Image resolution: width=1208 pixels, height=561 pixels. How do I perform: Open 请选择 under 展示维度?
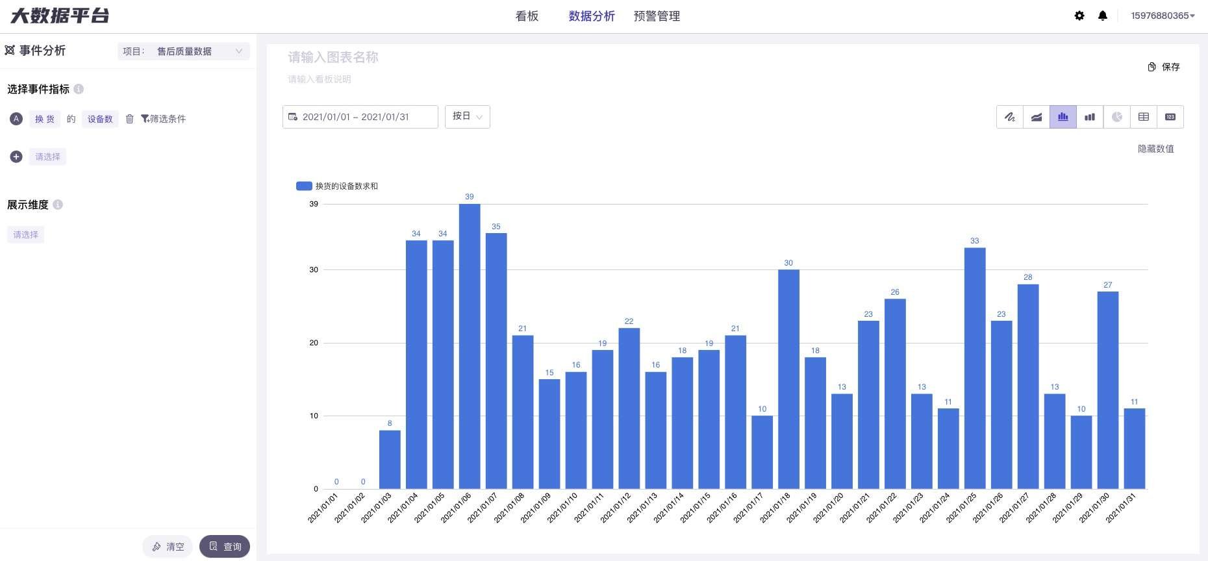[26, 234]
